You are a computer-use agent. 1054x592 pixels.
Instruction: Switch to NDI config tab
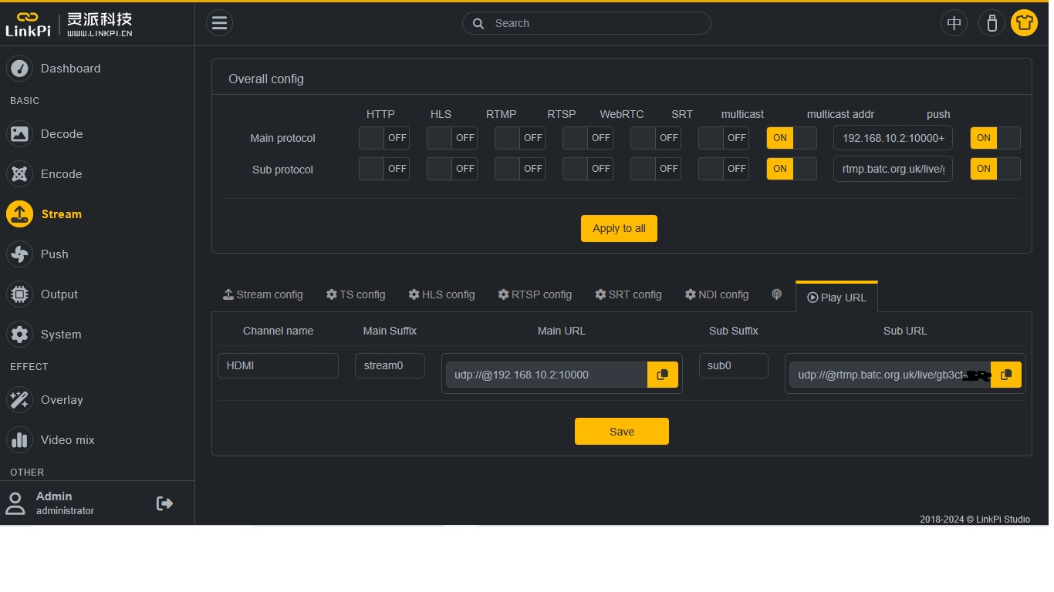pyautogui.click(x=717, y=294)
